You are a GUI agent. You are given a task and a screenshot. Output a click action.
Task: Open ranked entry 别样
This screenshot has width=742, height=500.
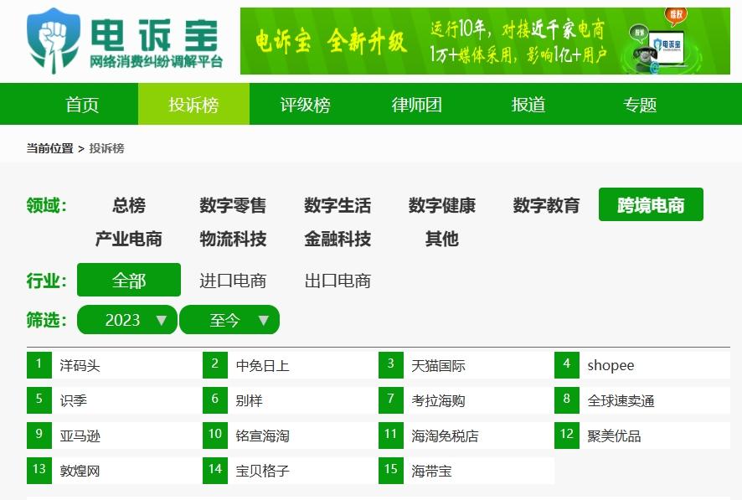click(x=249, y=400)
